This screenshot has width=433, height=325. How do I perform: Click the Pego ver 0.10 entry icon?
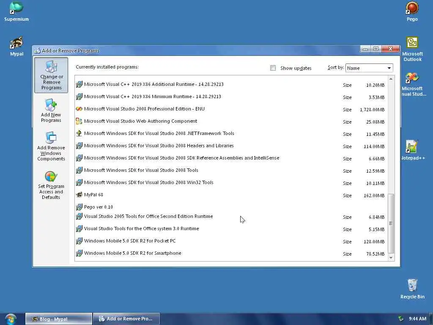point(79,207)
